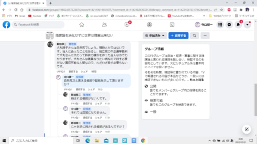Bookmark this page with star icon
Viewport: 257px width, 144px height.
222,10
